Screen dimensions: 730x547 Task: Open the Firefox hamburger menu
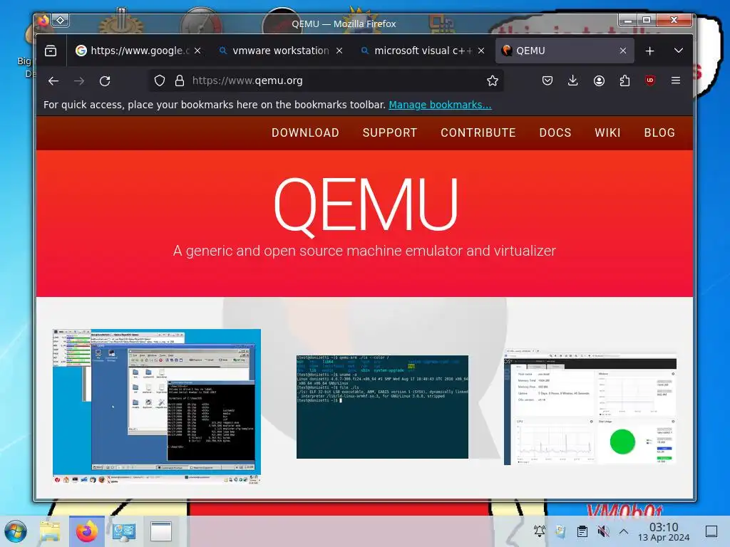(676, 80)
